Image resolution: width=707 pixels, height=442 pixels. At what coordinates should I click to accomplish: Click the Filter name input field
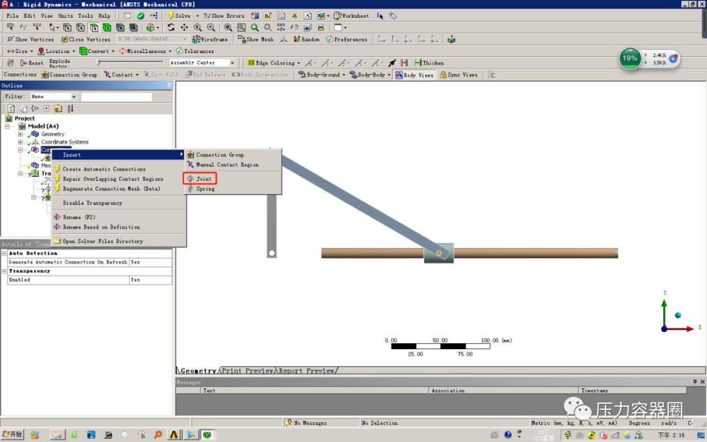118,95
